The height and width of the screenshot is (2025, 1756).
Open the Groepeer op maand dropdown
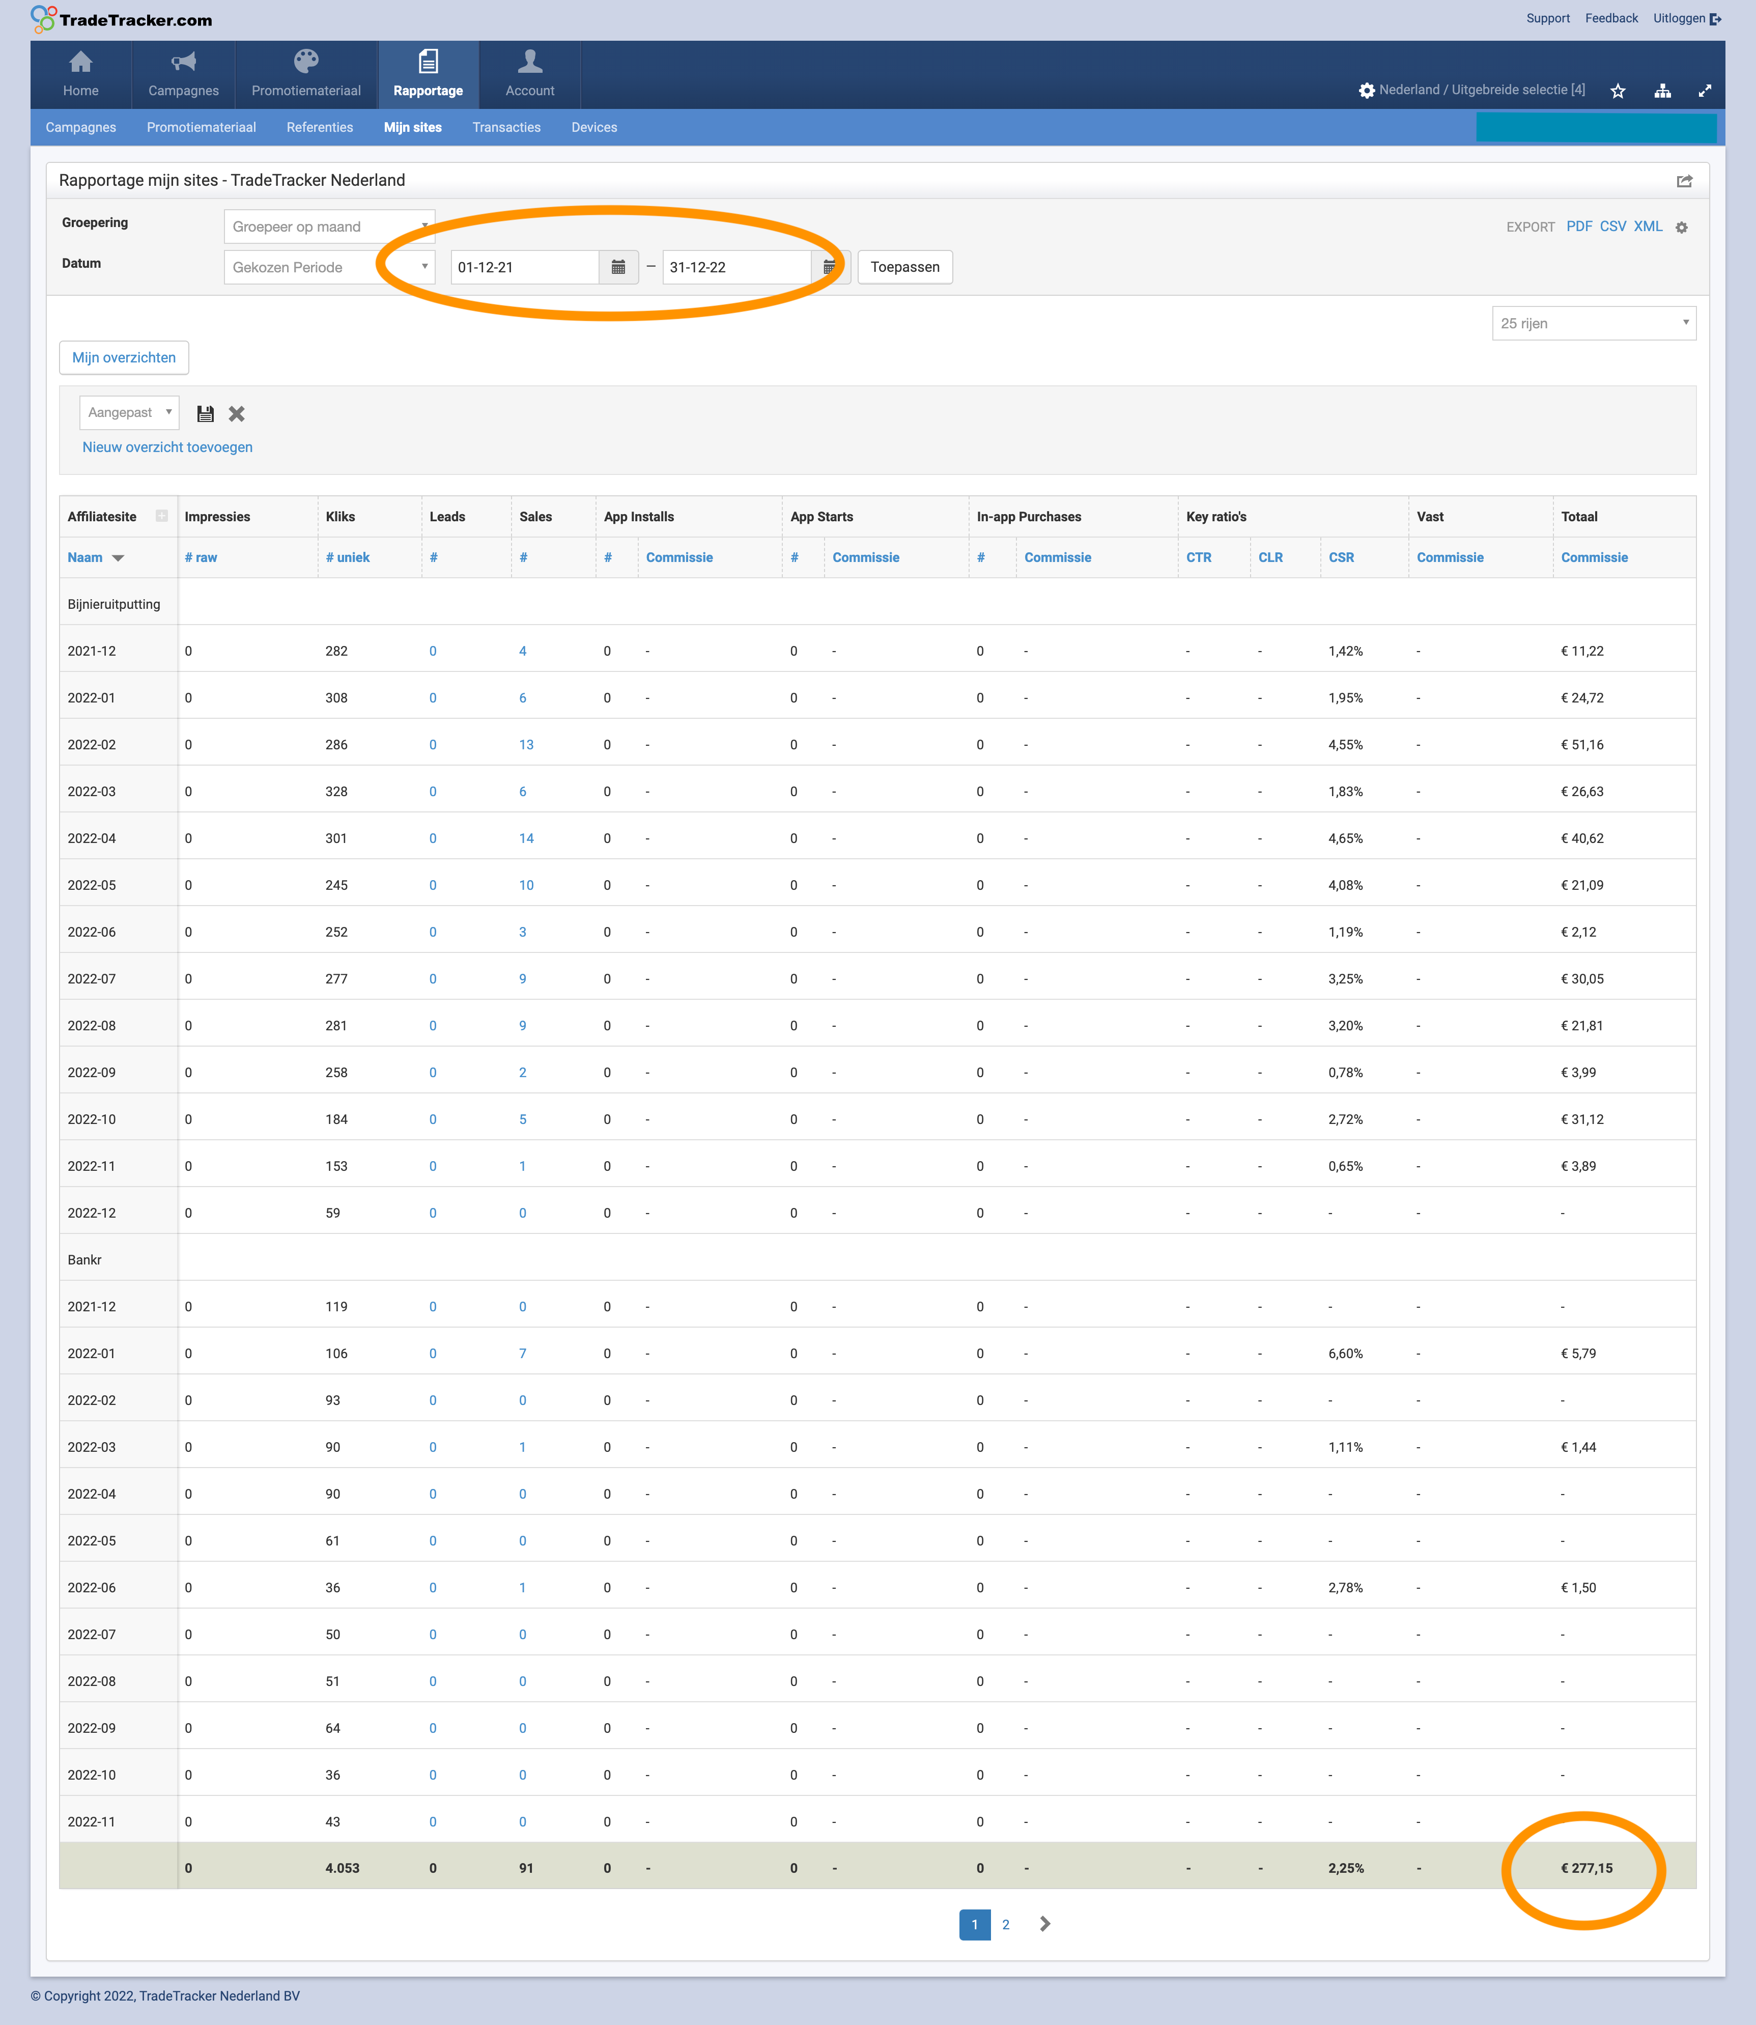click(329, 227)
